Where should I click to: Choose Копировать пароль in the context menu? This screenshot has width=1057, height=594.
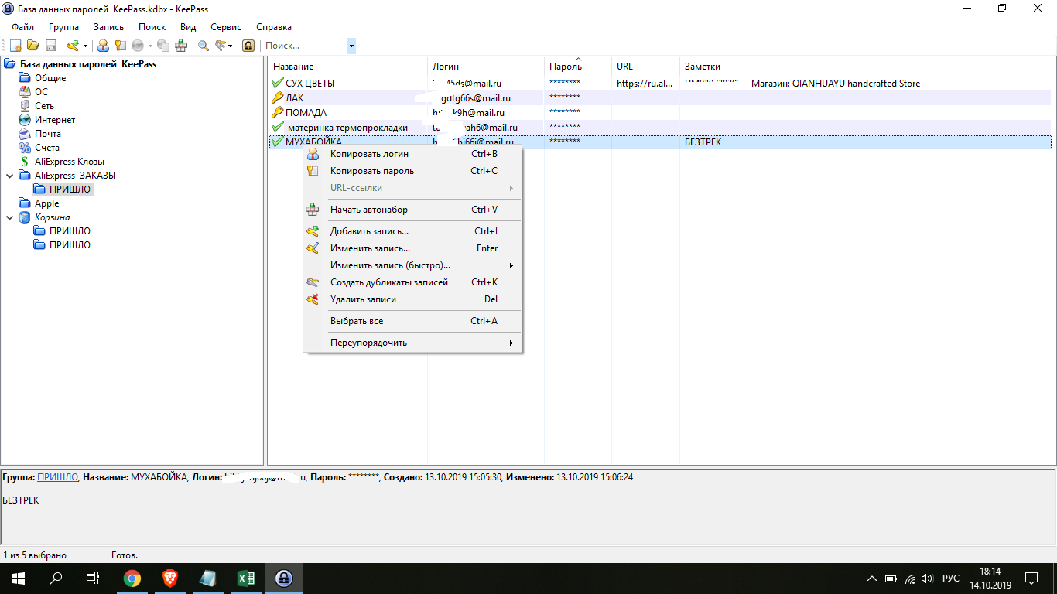pyautogui.click(x=412, y=171)
